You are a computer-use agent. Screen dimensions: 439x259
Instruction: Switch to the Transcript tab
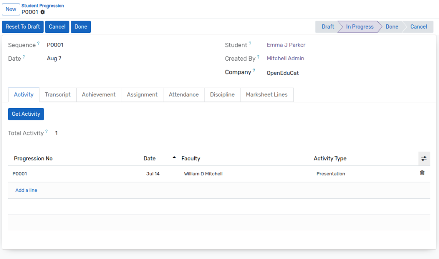tap(58, 94)
